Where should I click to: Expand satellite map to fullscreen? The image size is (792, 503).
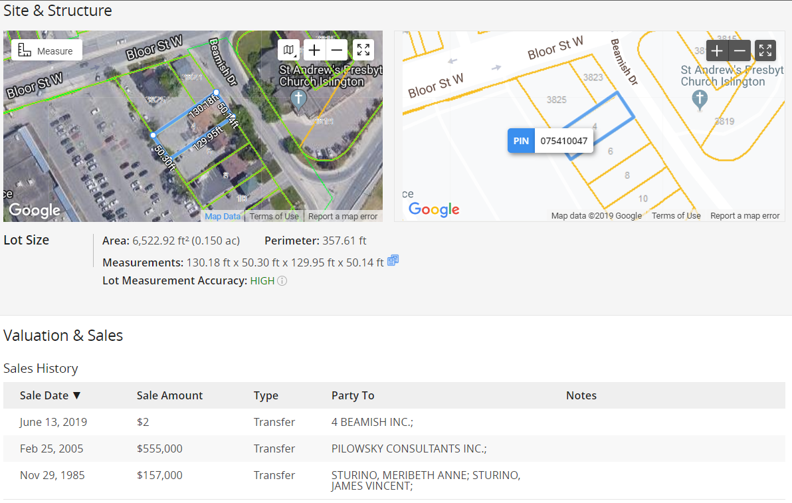point(363,50)
